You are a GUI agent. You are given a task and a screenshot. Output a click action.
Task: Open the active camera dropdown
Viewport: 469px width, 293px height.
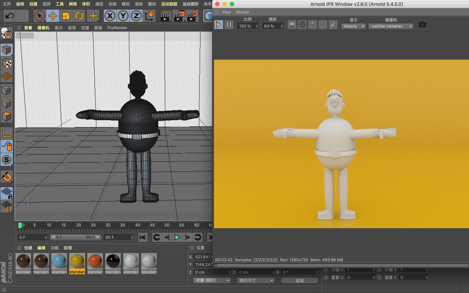(x=391, y=26)
